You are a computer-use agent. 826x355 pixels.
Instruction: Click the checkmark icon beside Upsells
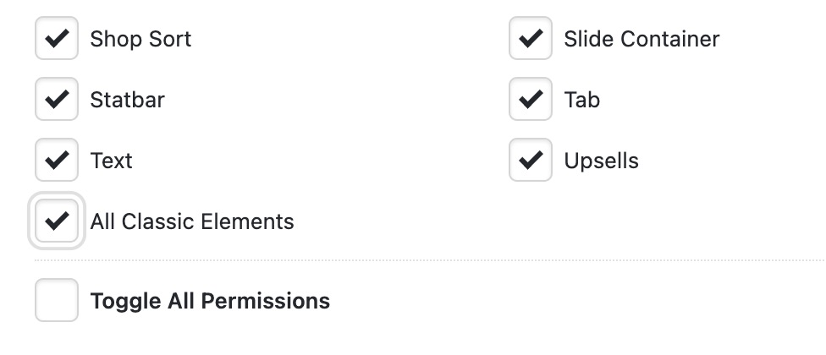[x=531, y=161]
